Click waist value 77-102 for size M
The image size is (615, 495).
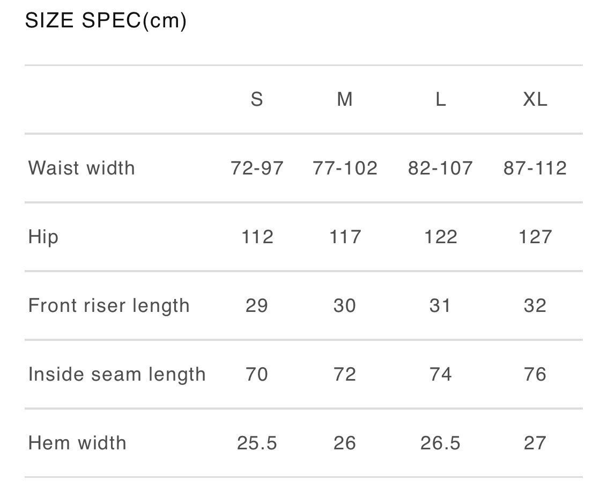[x=345, y=168]
